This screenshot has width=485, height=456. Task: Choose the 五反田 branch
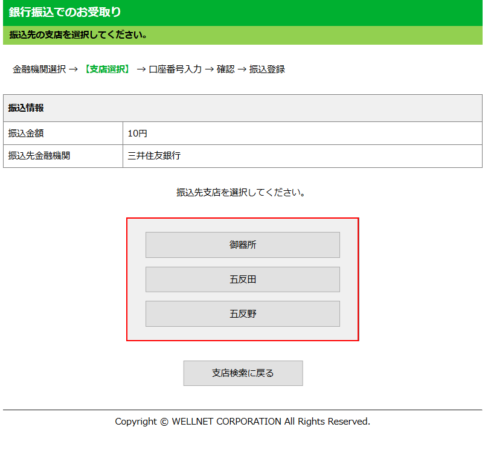242,280
